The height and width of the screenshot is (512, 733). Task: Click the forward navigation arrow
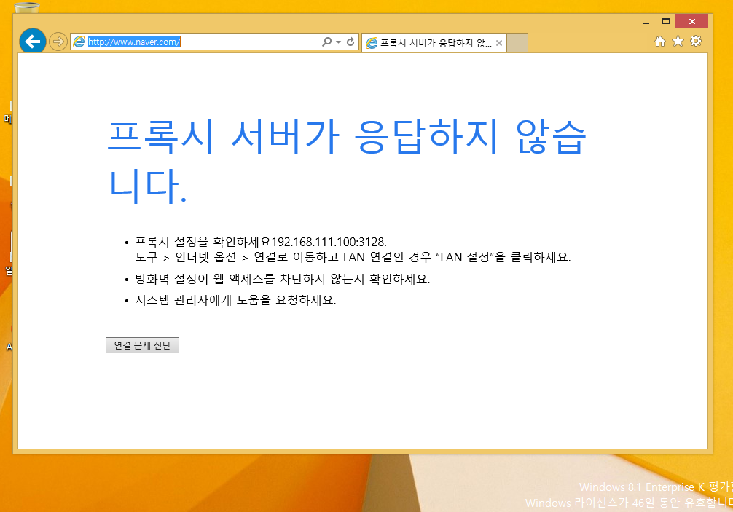coord(58,42)
